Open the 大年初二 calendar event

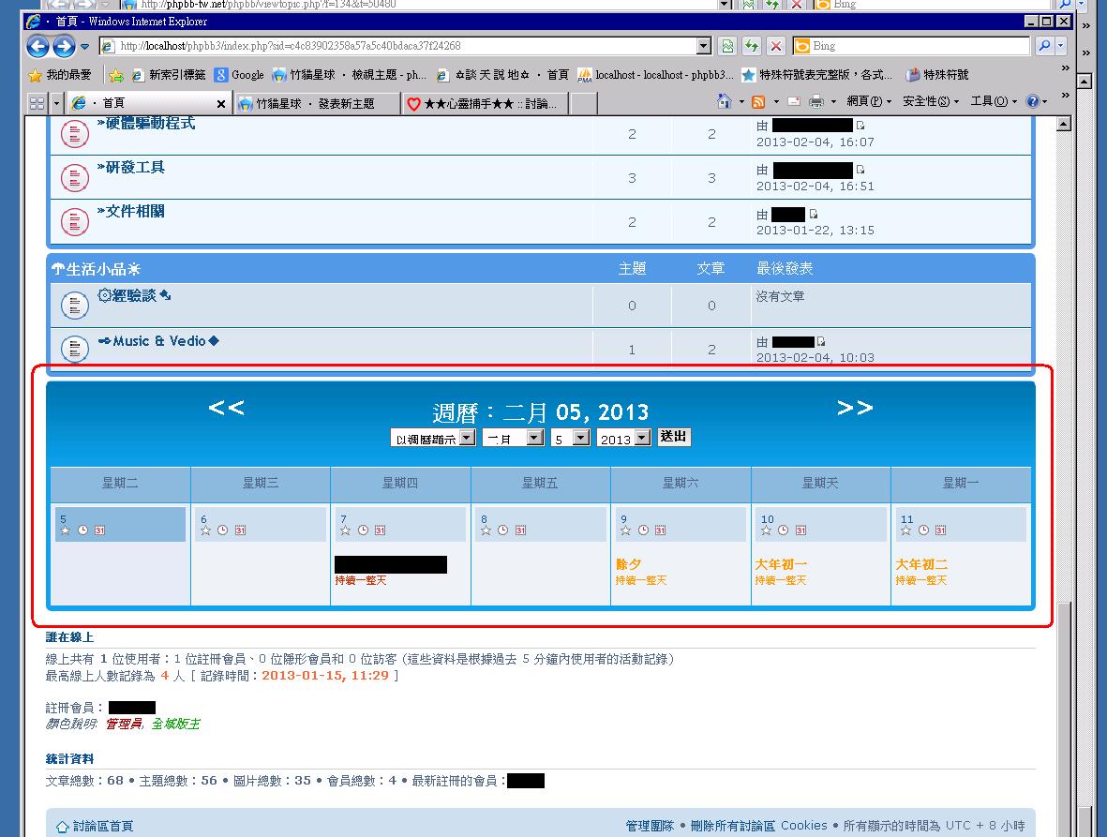click(x=921, y=564)
